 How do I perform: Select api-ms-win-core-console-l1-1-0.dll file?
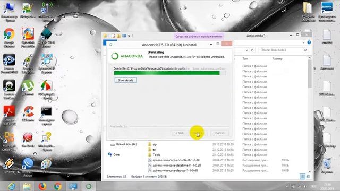pos(176,160)
